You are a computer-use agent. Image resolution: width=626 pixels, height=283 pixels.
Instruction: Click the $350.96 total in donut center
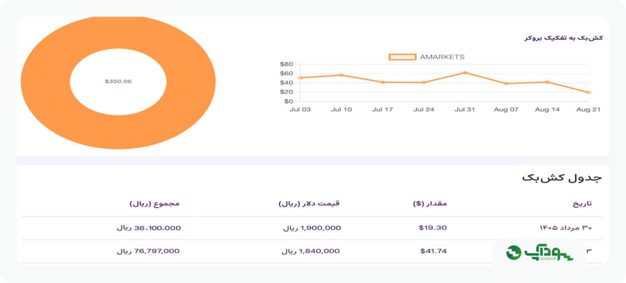click(118, 81)
